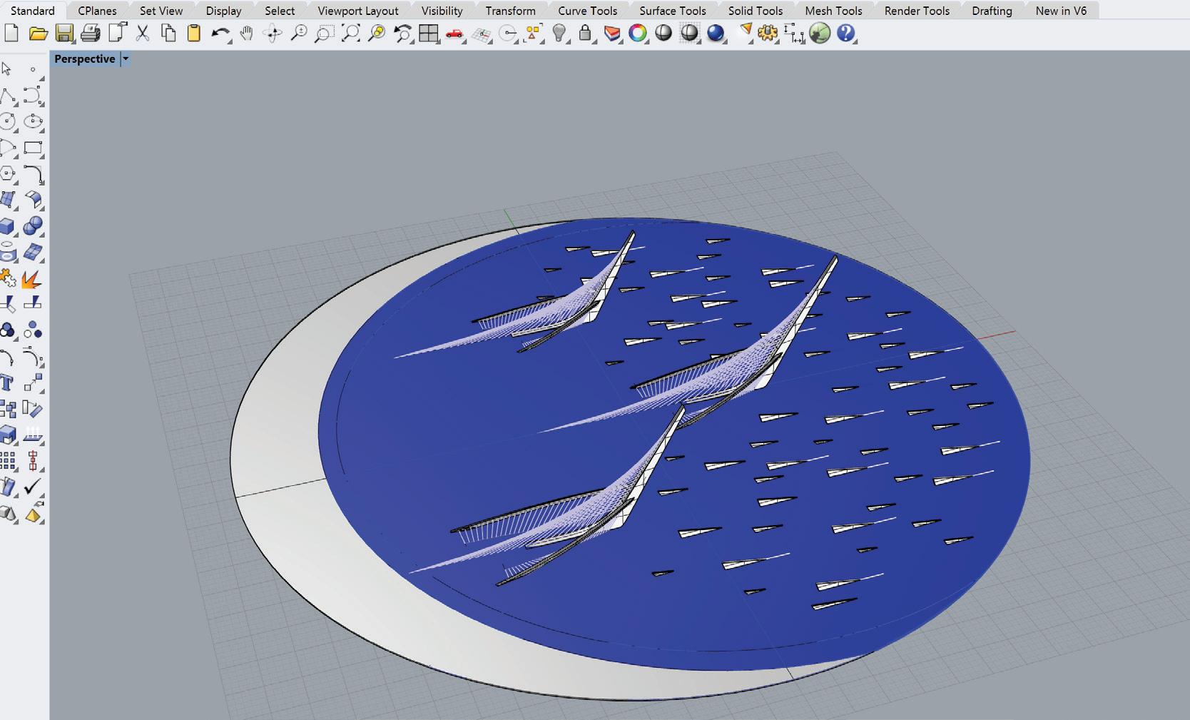Switch to the Visibility tab
The image size is (1190, 720).
tap(442, 11)
